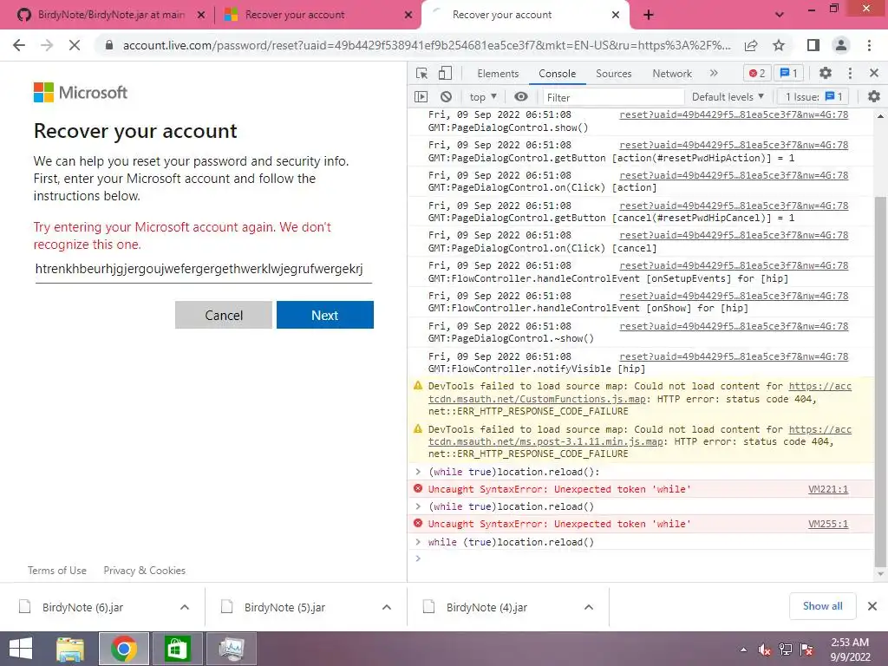Click the browser back arrow

click(19, 45)
